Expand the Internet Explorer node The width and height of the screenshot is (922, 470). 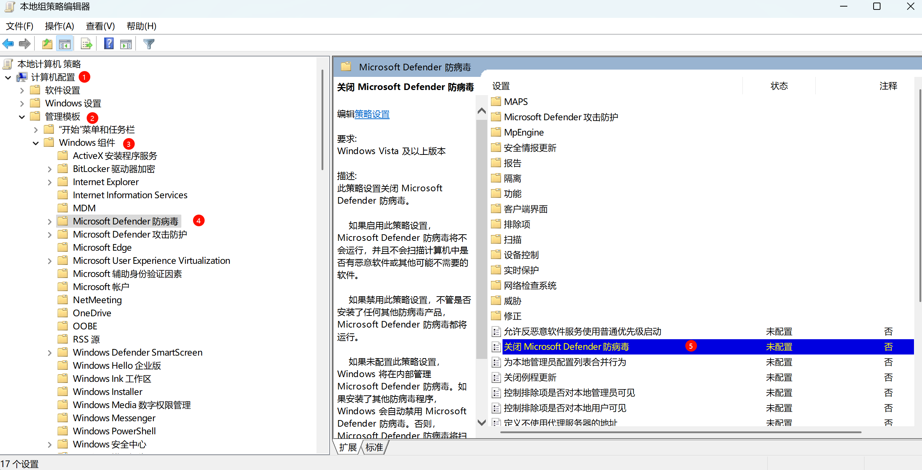(x=50, y=183)
